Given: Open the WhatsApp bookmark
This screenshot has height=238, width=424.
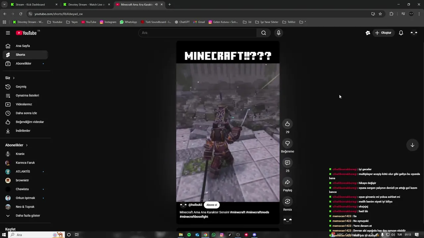Looking at the screenshot, I should (x=128, y=22).
